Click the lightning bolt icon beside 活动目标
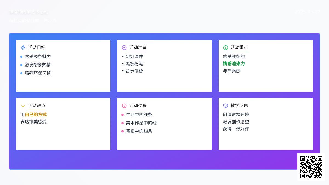Screen dimensions: 329x185 (23, 48)
